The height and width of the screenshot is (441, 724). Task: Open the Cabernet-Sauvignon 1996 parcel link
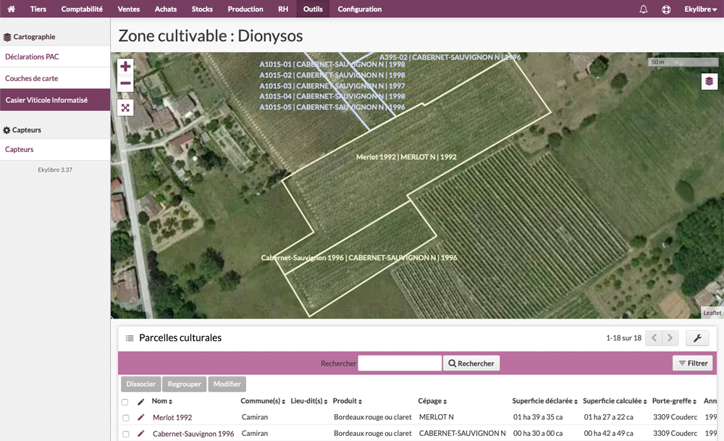pyautogui.click(x=193, y=434)
